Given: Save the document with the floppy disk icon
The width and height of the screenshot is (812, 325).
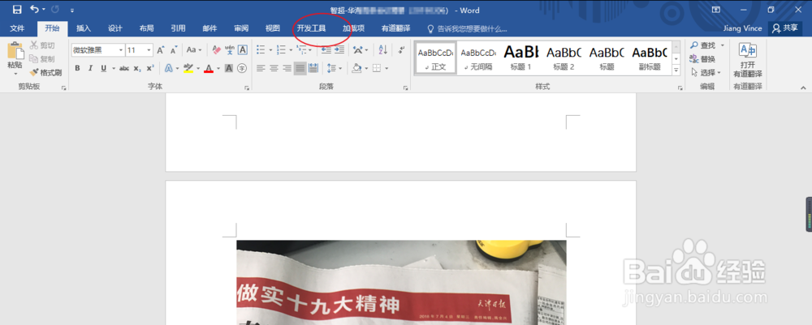Looking at the screenshot, I should click(17, 10).
